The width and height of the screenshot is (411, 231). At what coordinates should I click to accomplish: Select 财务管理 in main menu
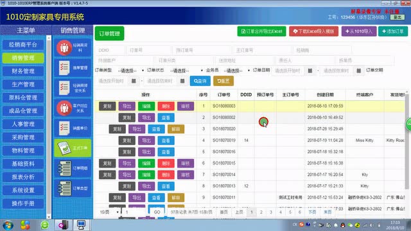pyautogui.click(x=23, y=71)
